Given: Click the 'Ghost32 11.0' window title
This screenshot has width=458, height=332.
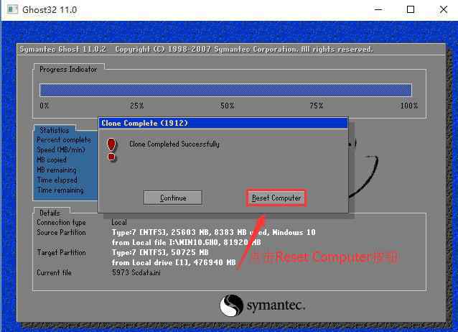Looking at the screenshot, I should 50,9.
